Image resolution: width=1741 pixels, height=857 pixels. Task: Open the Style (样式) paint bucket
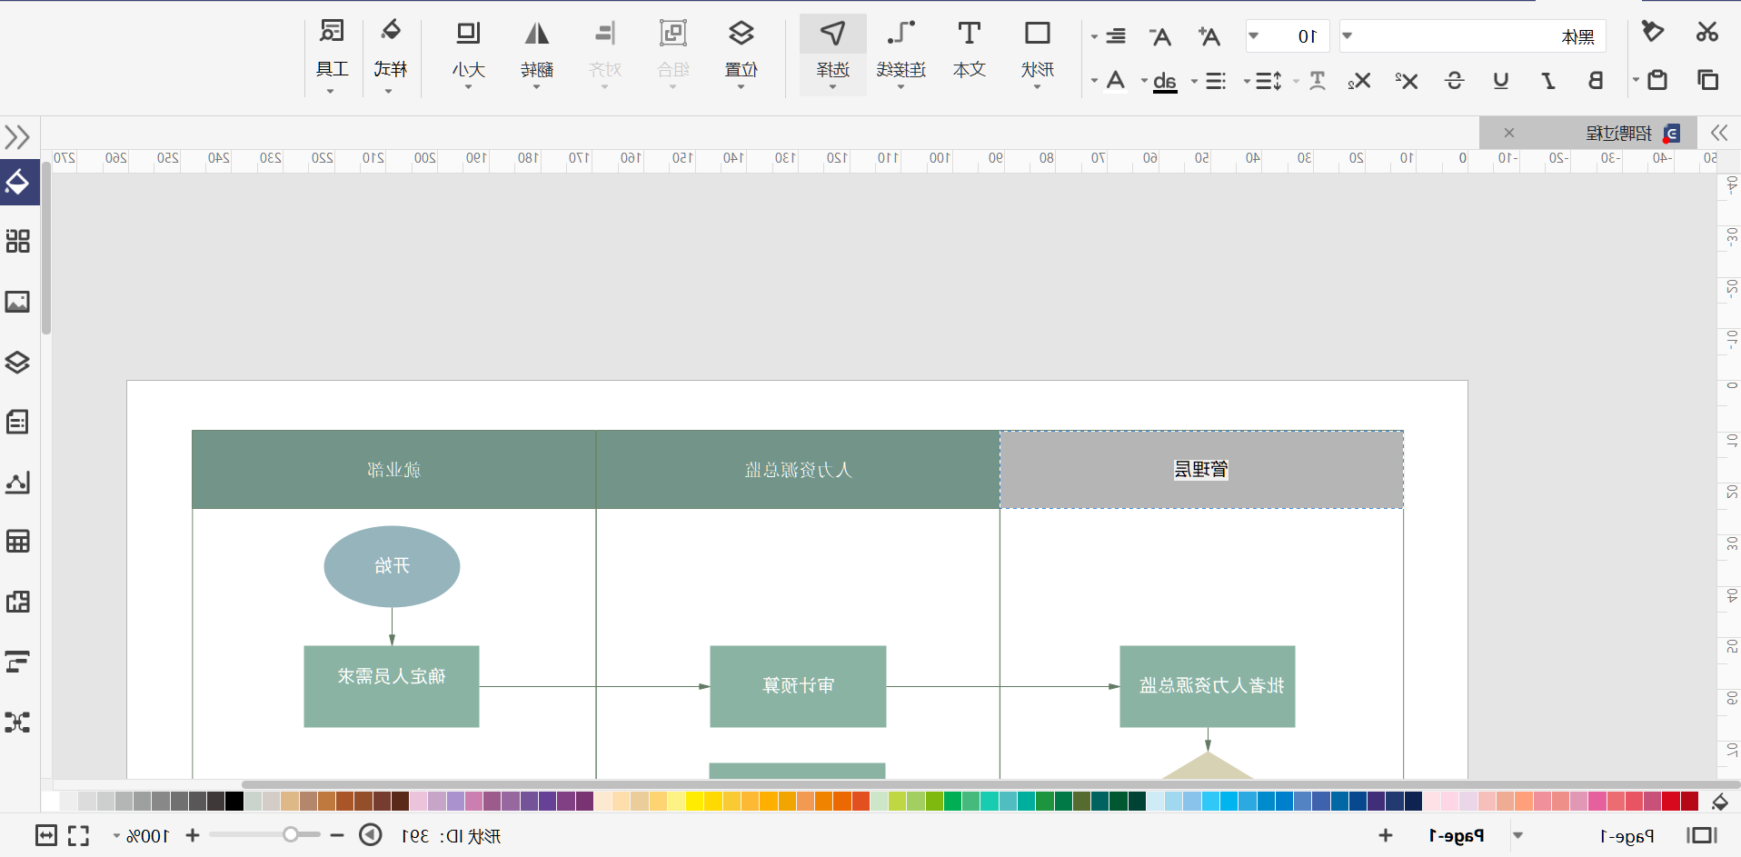pyautogui.click(x=390, y=53)
